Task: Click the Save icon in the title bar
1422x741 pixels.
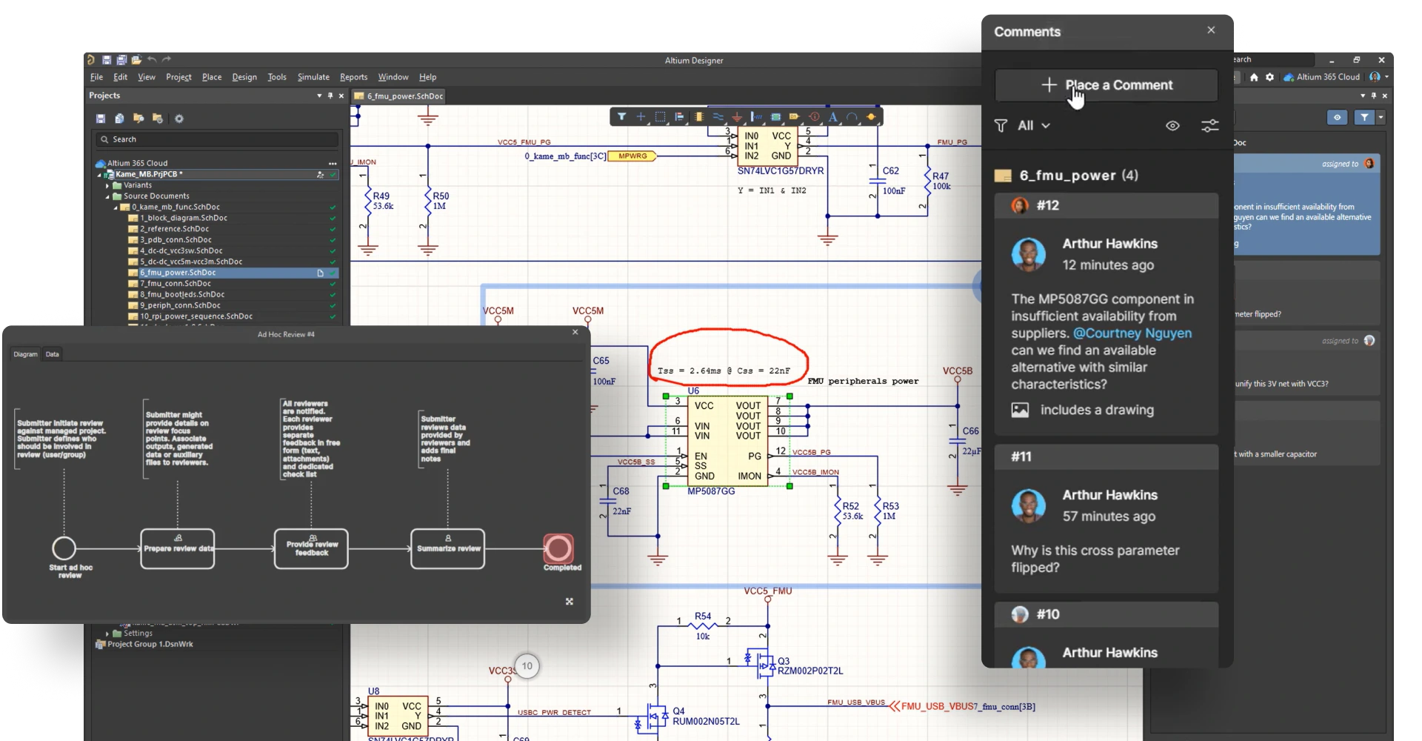Action: coord(107,59)
